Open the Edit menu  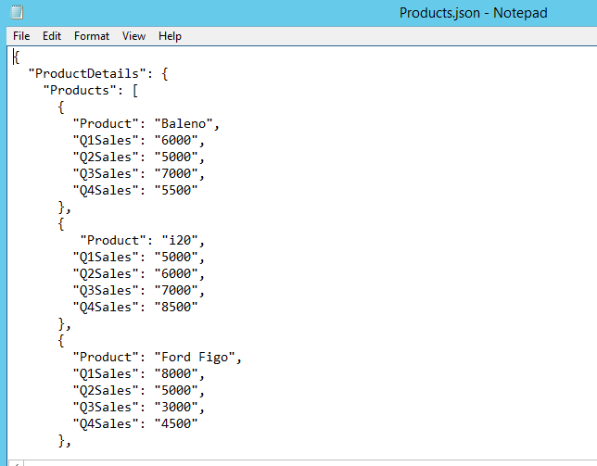[52, 36]
